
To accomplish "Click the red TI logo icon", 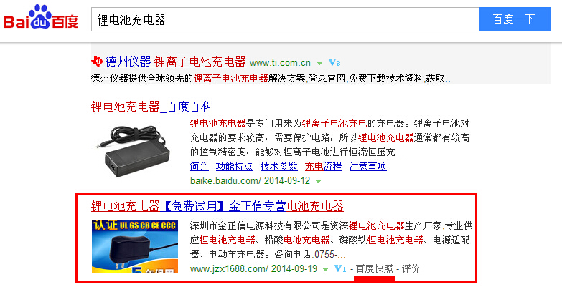I will pyautogui.click(x=97, y=62).
